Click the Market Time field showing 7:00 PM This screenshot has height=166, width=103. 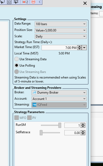[x=59, y=48]
